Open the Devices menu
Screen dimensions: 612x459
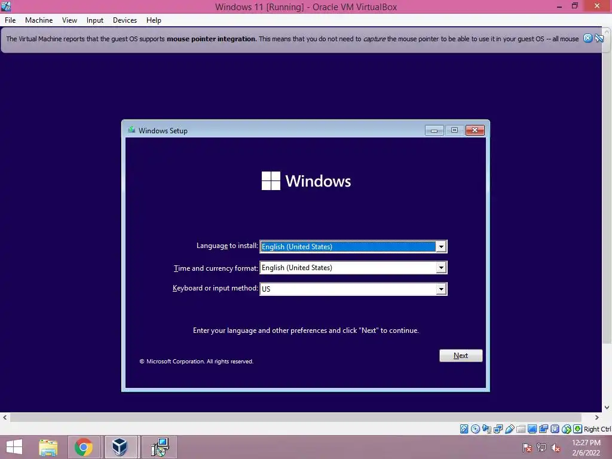pos(125,20)
